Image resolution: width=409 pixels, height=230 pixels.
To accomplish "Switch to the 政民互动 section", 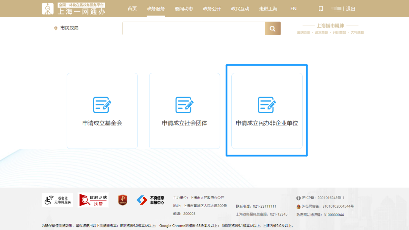I will [x=240, y=8].
